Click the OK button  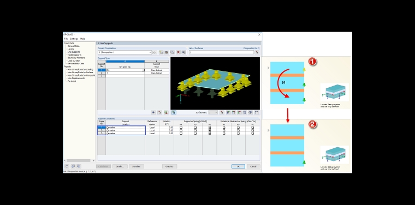click(238, 166)
